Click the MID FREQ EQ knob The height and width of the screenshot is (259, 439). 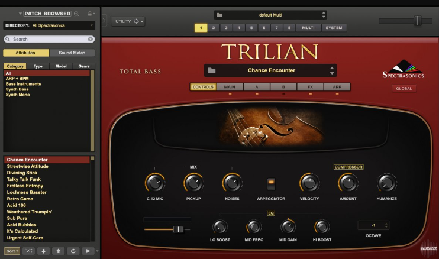click(254, 226)
